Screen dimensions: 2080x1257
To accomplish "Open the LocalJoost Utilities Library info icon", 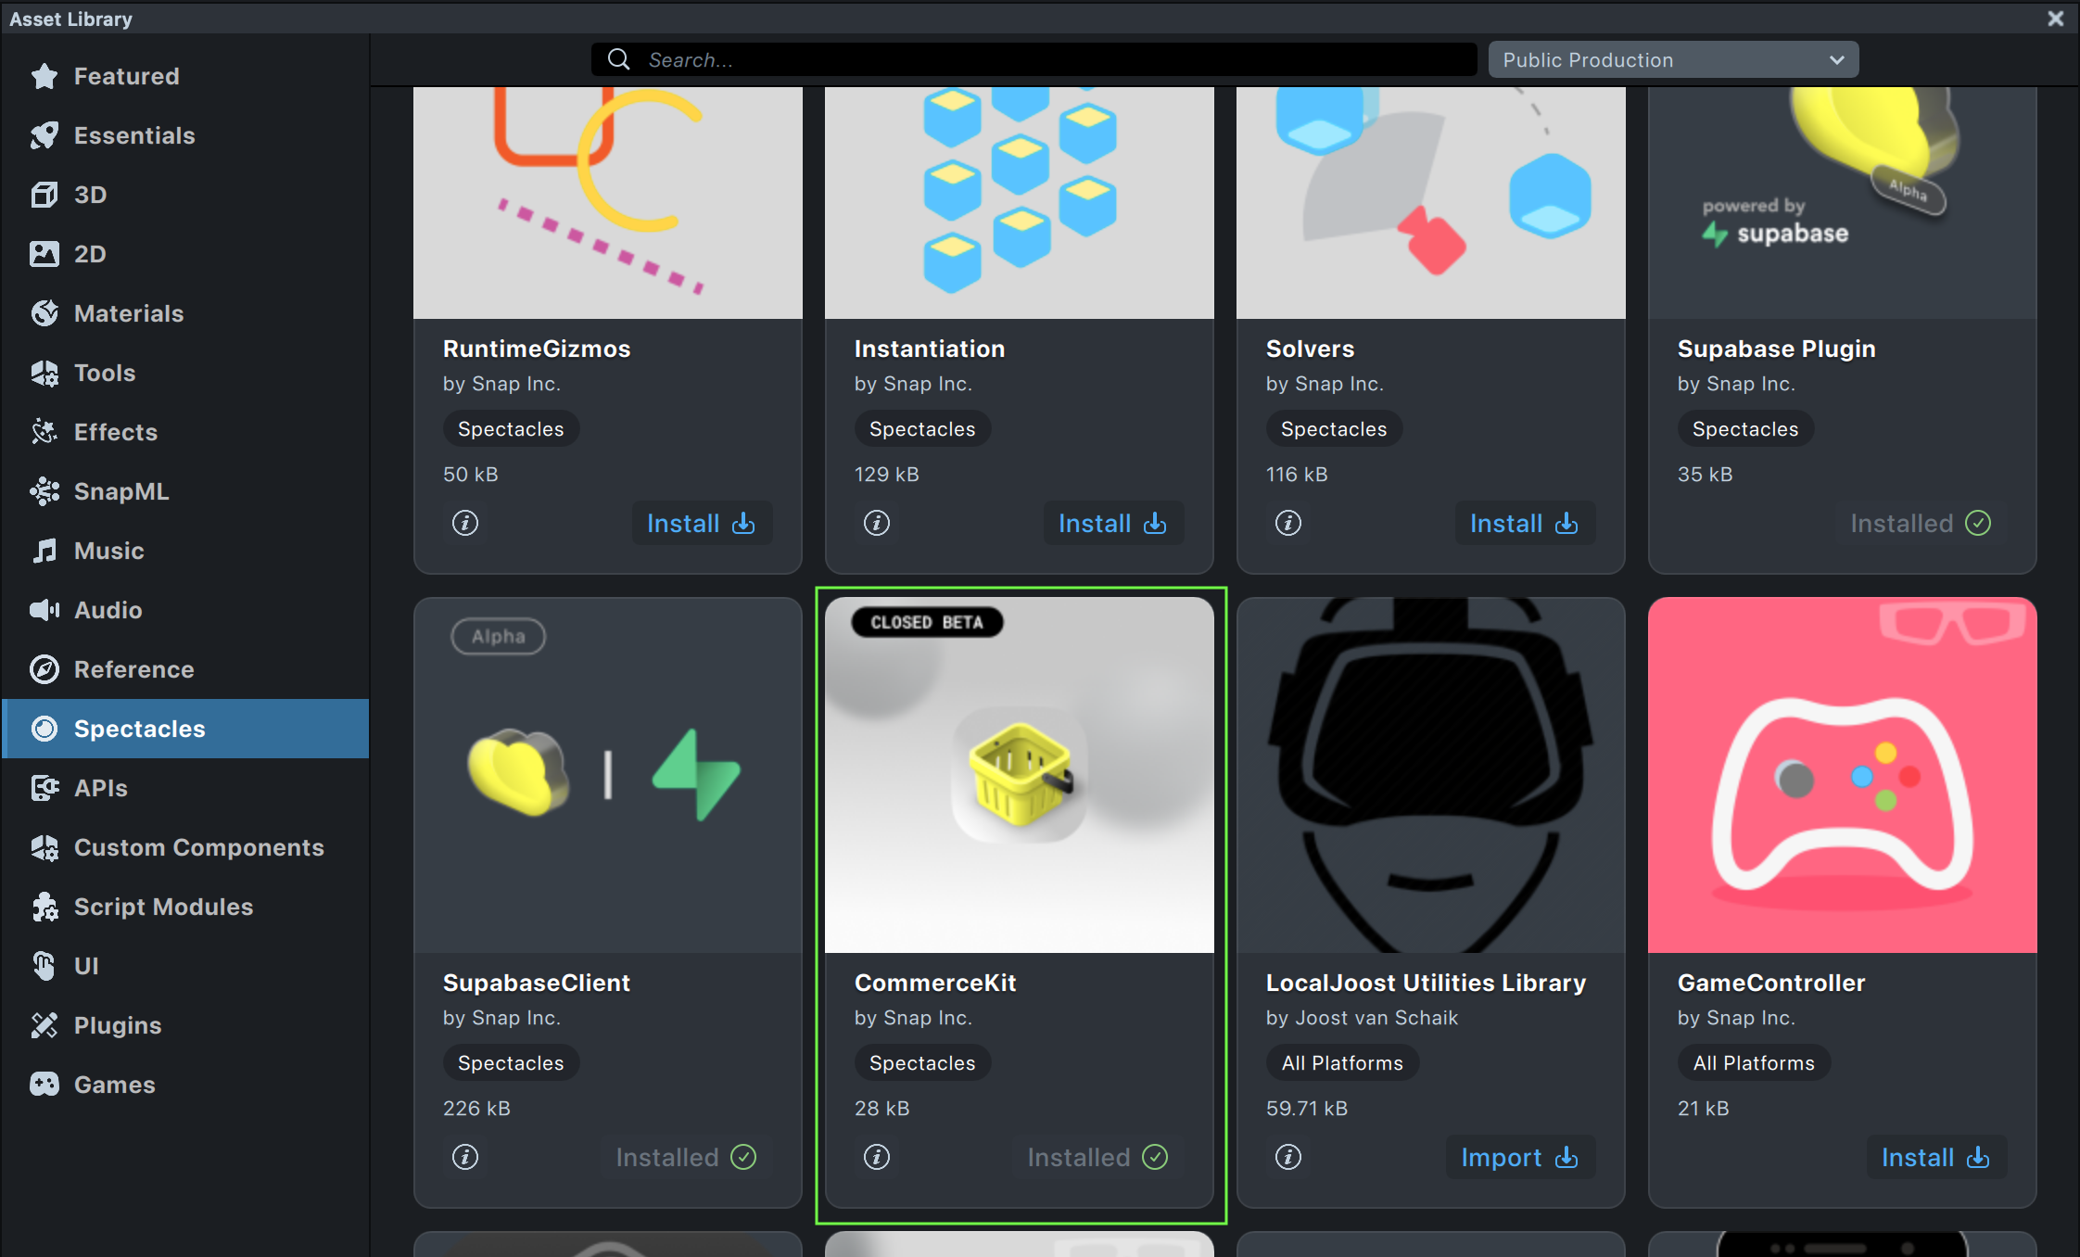I will [x=1288, y=1157].
